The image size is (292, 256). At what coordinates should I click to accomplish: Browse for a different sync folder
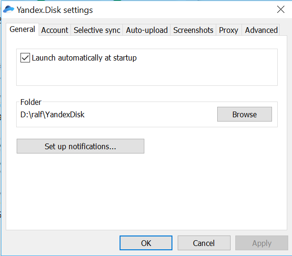244,114
